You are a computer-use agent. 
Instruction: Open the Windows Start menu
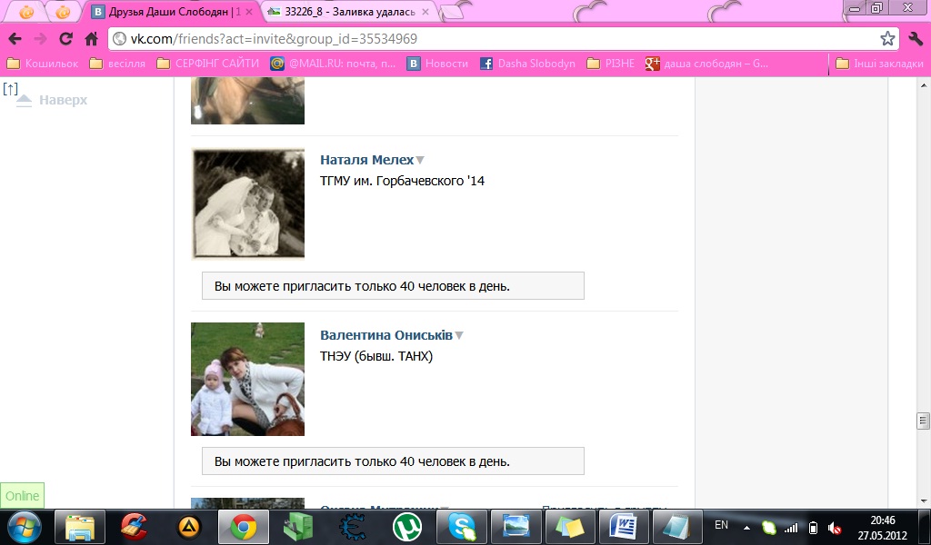[24, 527]
